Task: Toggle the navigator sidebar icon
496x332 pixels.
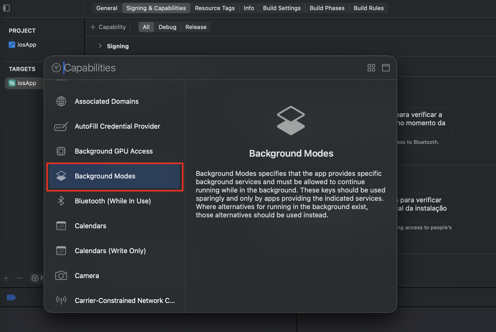Action: (6, 8)
